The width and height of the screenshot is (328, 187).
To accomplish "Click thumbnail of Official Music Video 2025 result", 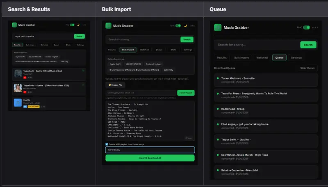I will click(18, 88).
